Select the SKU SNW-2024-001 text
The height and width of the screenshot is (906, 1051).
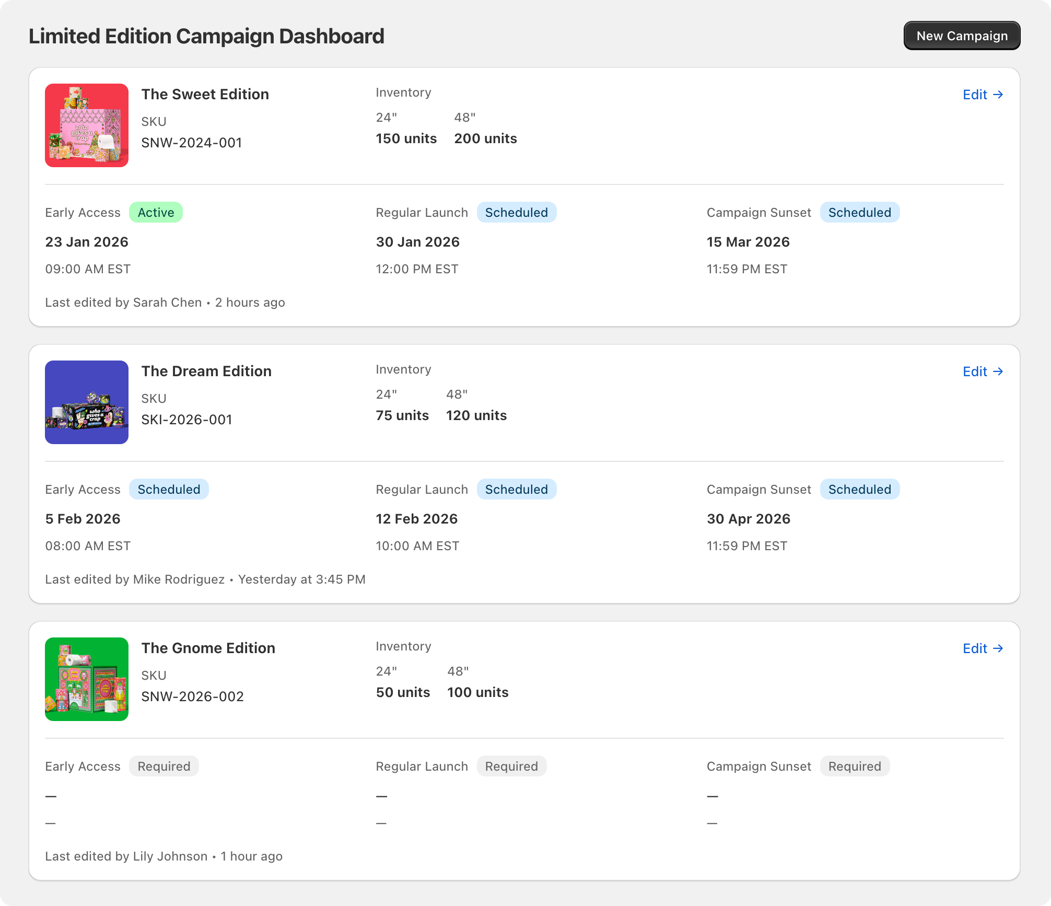tap(191, 142)
